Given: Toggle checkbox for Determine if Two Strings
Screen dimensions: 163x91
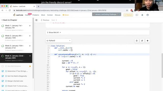Looking at the screenshot, I should [3, 71].
